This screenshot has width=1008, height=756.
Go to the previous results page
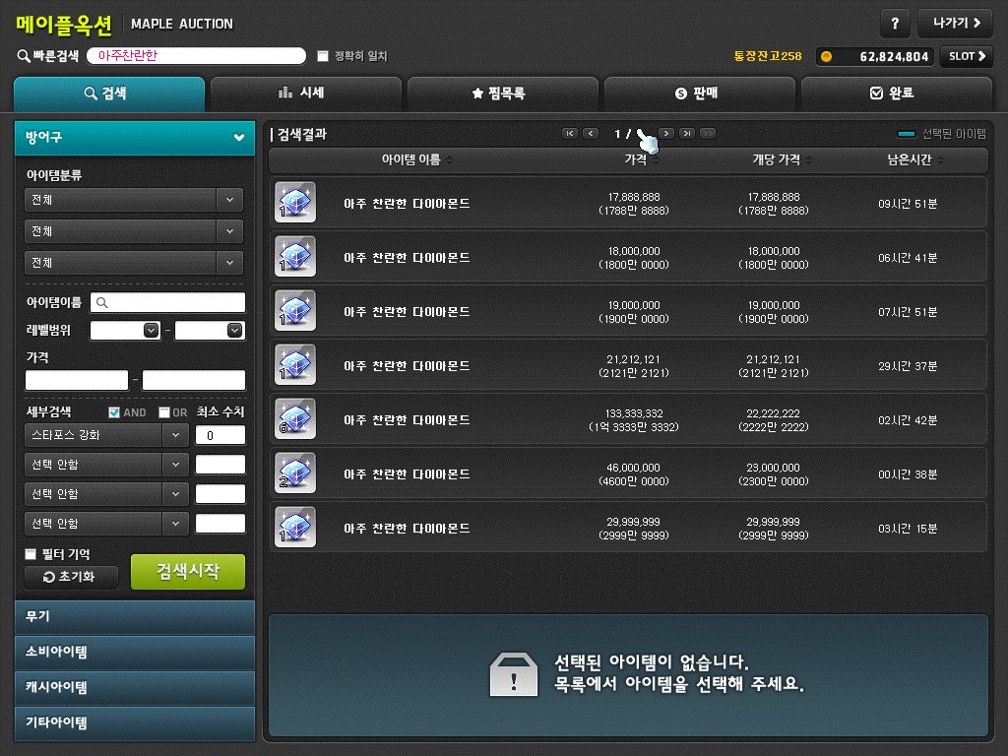[591, 134]
